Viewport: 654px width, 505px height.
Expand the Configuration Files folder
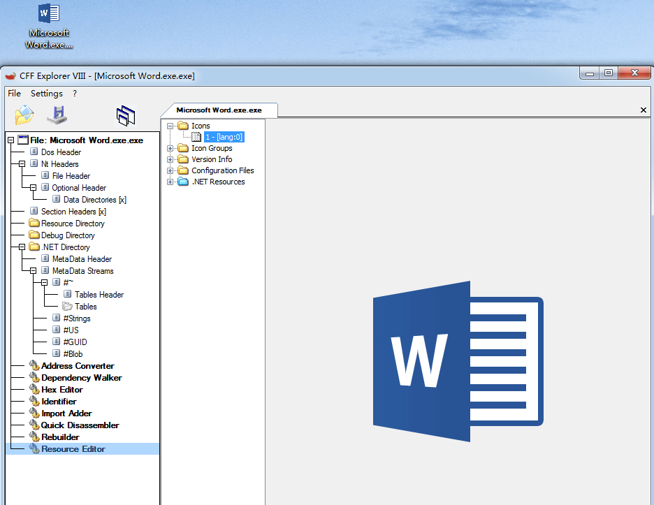(x=170, y=170)
